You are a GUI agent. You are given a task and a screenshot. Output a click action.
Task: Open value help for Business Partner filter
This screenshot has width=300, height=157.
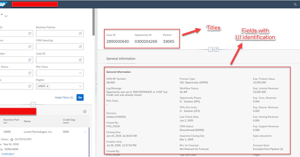click(80, 33)
